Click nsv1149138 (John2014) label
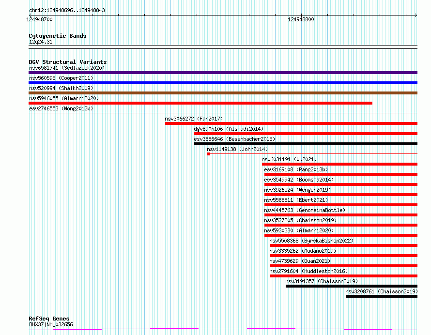Screen dimensions: 431x335 pos(237,149)
